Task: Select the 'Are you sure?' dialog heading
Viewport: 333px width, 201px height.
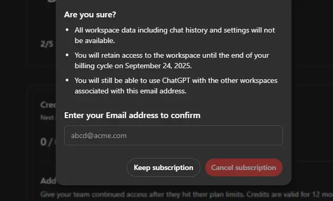Action: (90, 15)
